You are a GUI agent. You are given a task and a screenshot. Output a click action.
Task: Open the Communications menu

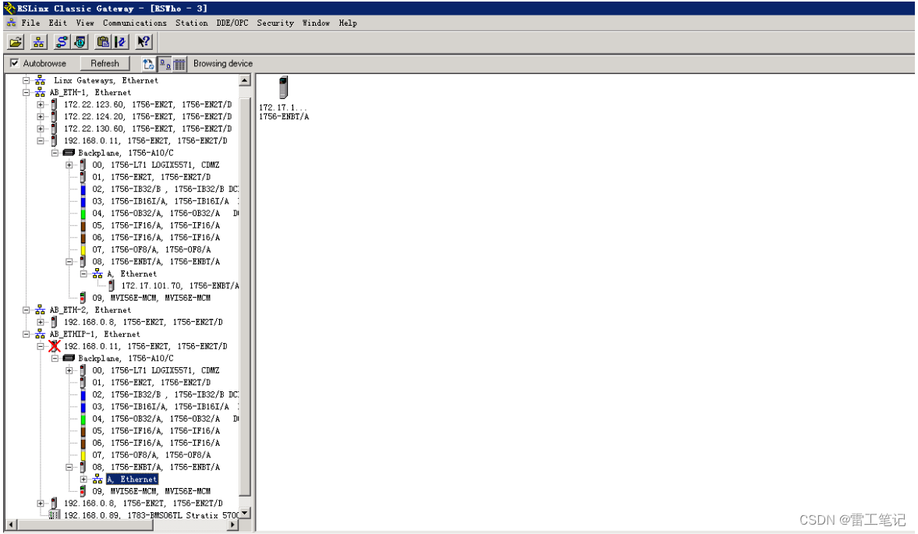135,23
